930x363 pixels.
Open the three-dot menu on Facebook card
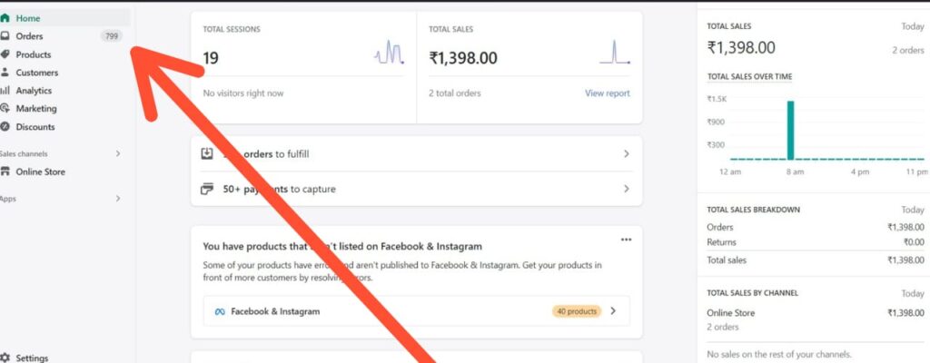click(x=626, y=240)
